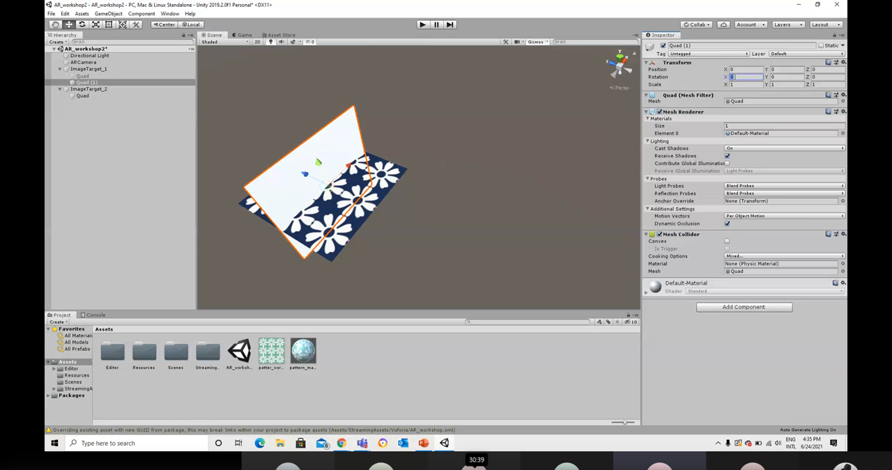892x470 pixels.
Task: Pause the game playback
Action: 436,24
